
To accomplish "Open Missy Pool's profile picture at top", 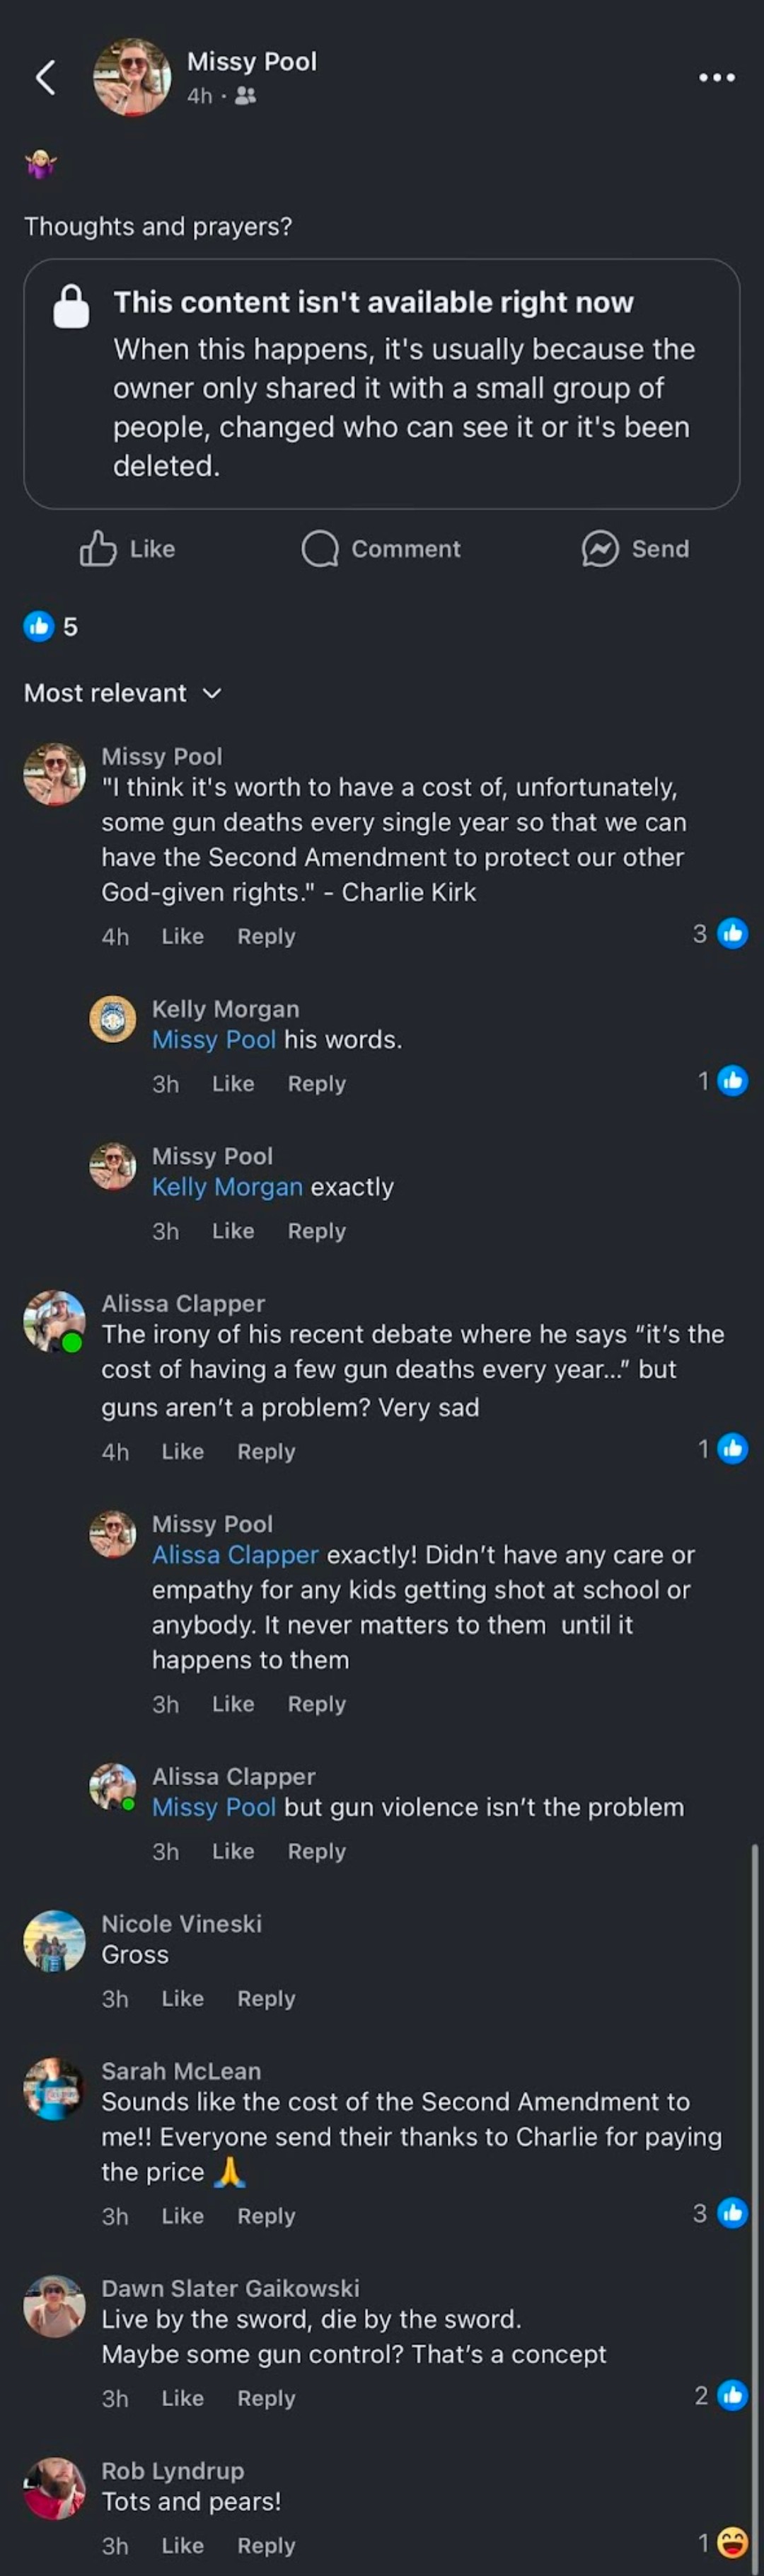I will tap(132, 78).
